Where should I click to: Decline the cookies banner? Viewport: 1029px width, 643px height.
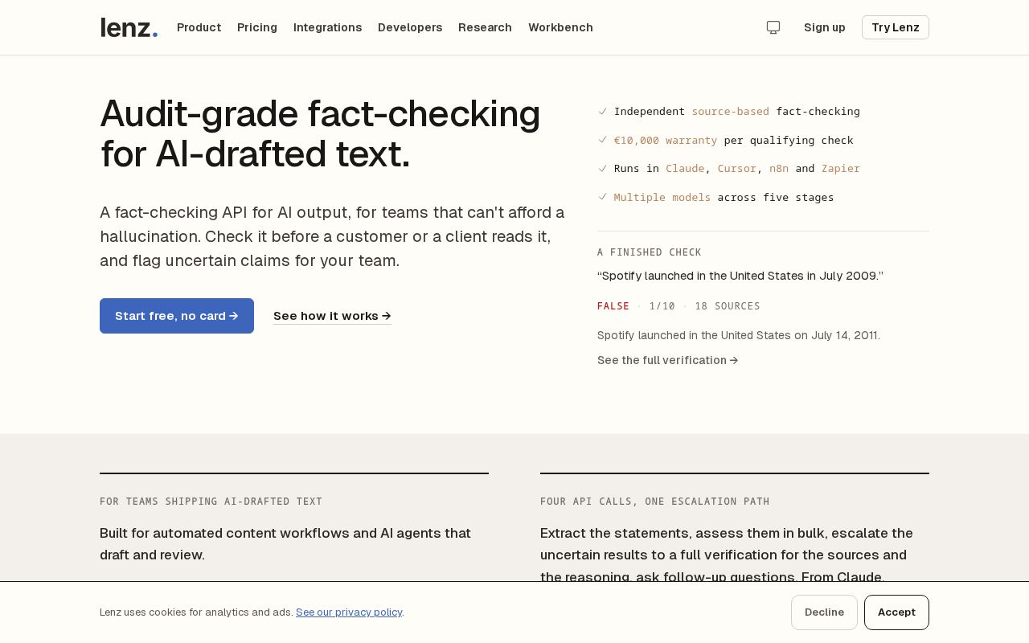(824, 612)
